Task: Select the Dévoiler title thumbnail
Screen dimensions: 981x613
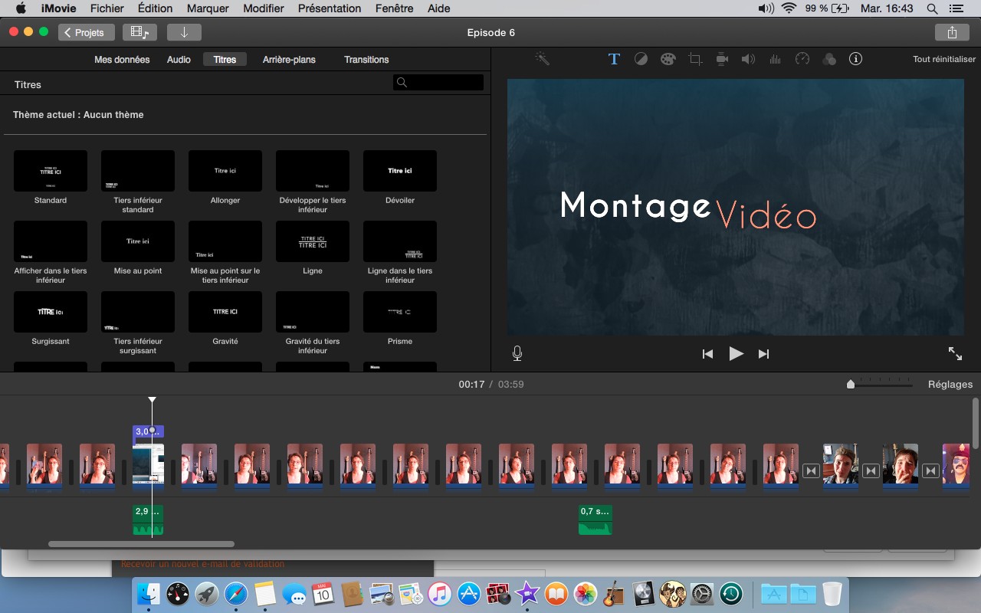Action: point(400,171)
